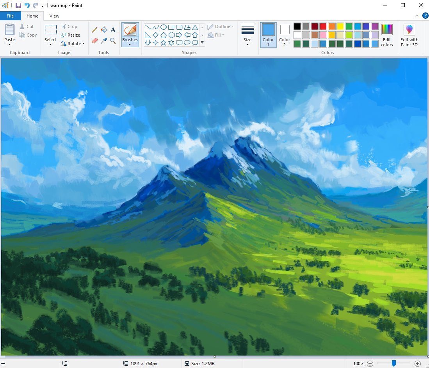429x368 pixels.
Task: Click the zoom in plus button
Action: point(418,363)
